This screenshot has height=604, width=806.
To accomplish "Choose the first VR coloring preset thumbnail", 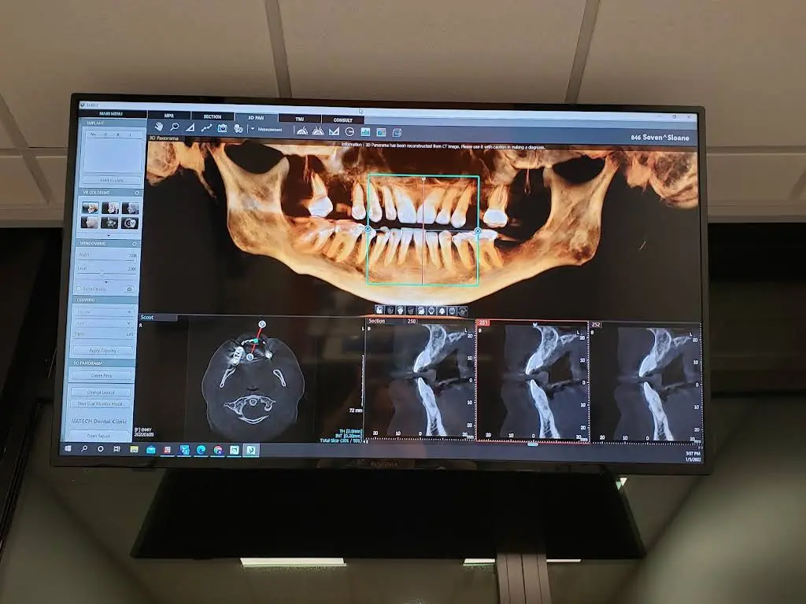I will tap(91, 208).
